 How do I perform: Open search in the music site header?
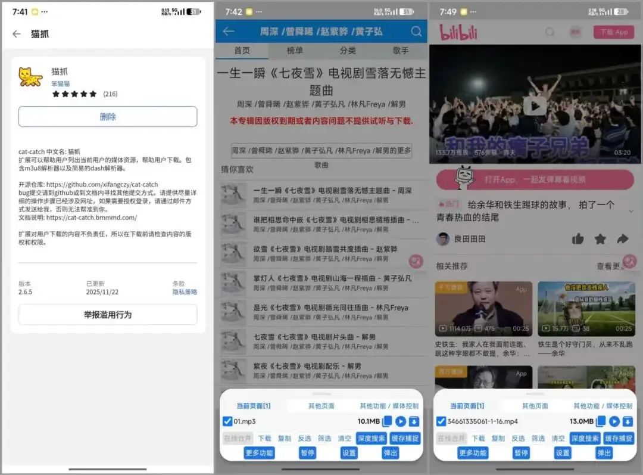coord(416,31)
